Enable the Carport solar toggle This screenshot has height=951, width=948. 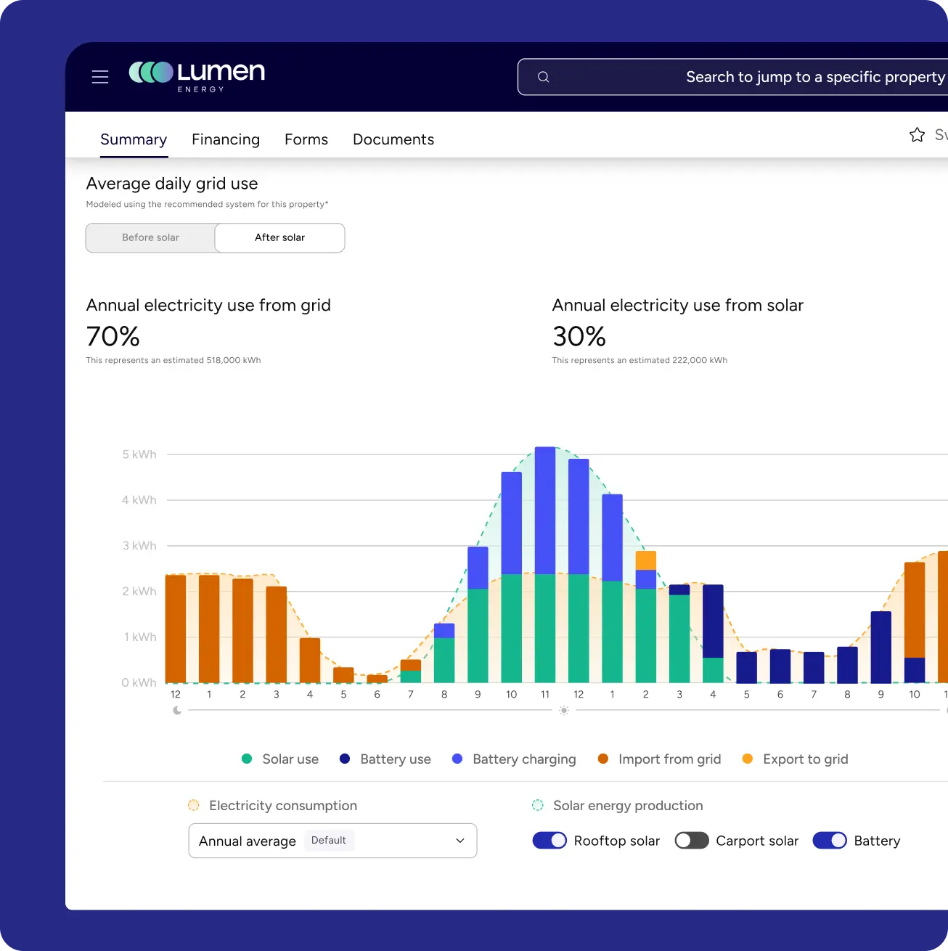pyautogui.click(x=691, y=840)
